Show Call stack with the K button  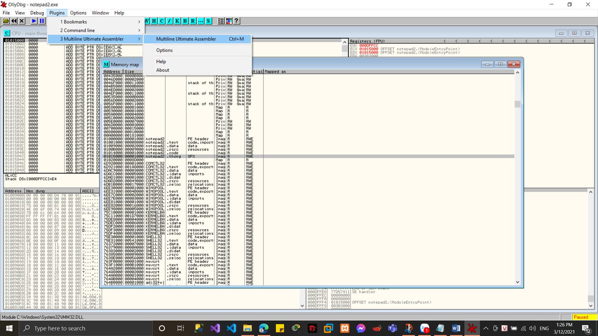click(x=177, y=21)
